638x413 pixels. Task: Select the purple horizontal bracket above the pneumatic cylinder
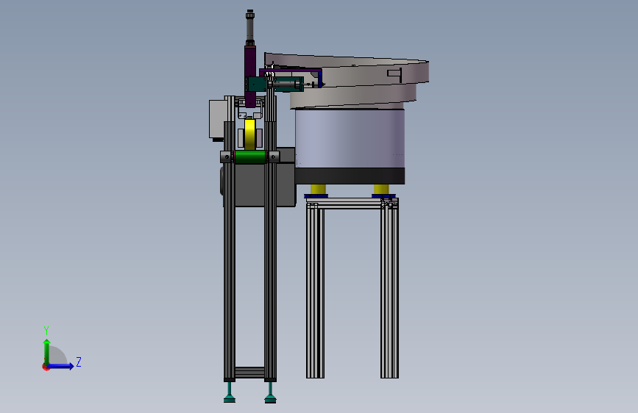291,71
